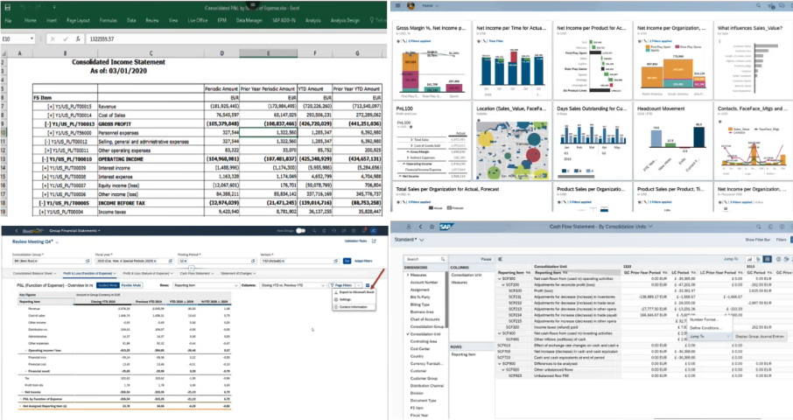Image resolution: width=793 pixels, height=420 pixels.
Task: Click the Excel formula bar value field
Action: tap(235, 38)
